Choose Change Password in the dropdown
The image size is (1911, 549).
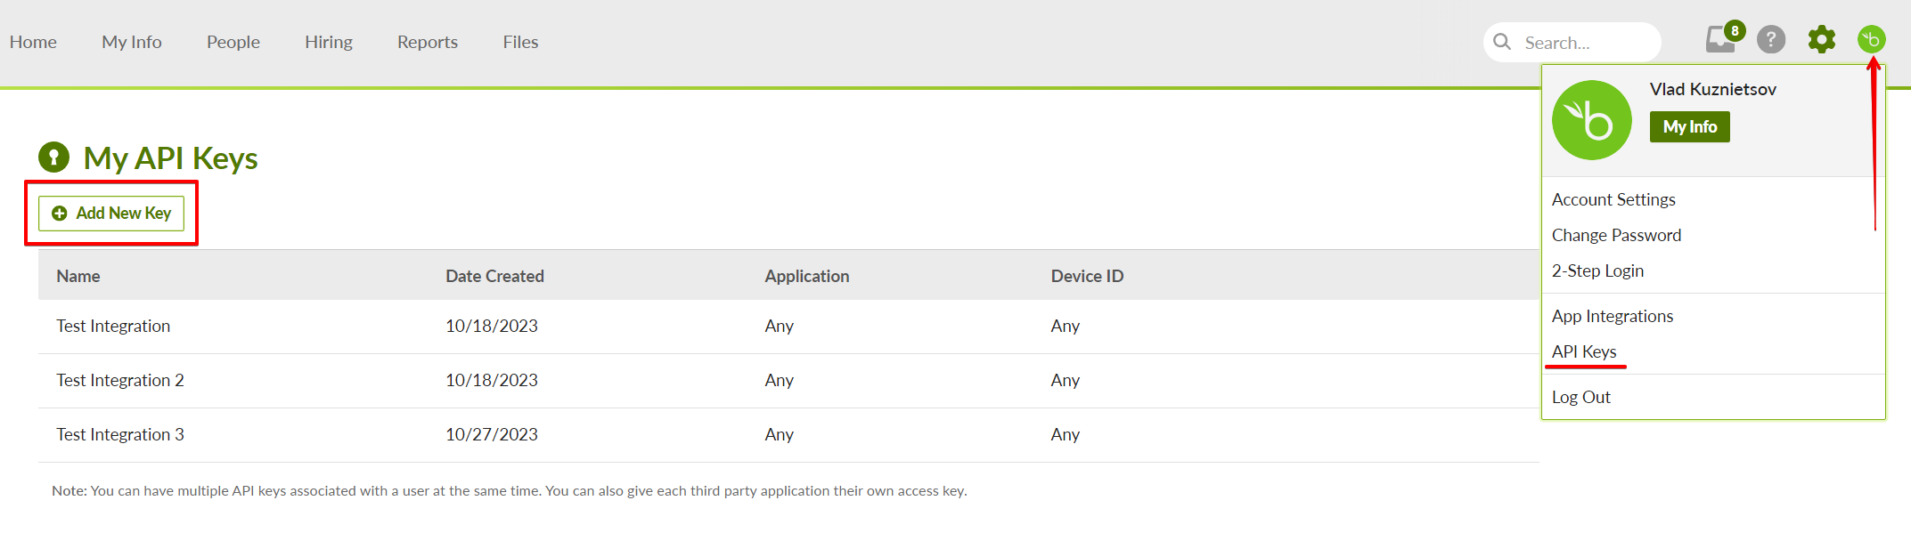(1616, 235)
